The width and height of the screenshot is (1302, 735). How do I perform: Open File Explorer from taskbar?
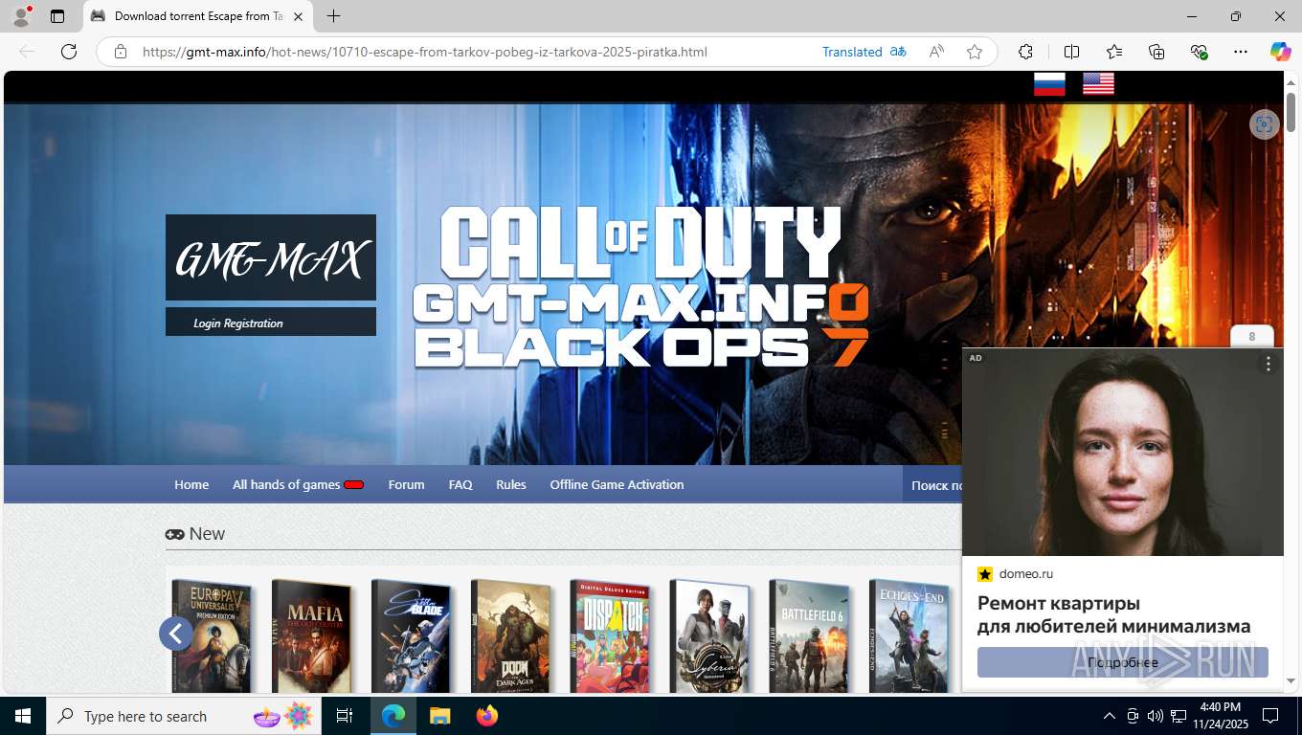(x=439, y=716)
